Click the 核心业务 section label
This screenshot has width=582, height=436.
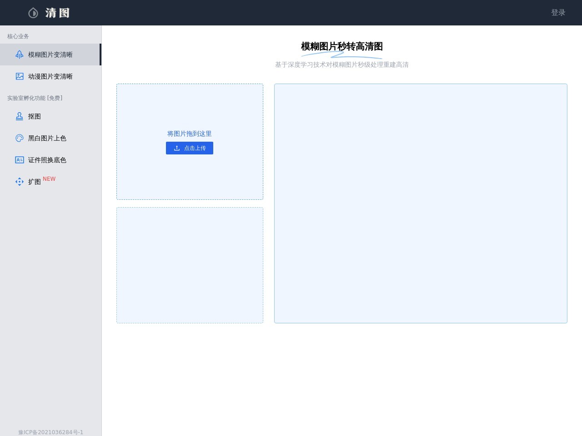click(x=18, y=36)
